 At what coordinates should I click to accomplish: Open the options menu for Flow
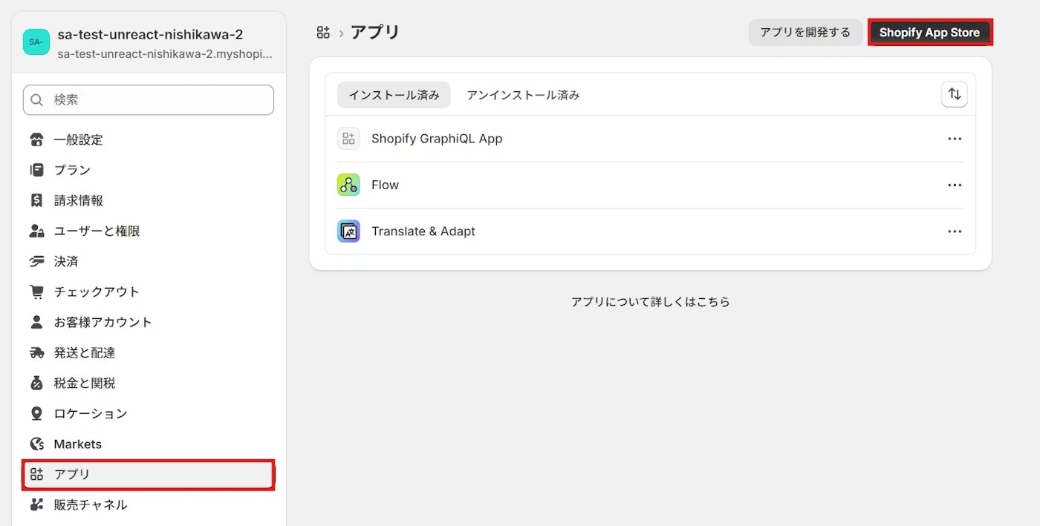pyautogui.click(x=955, y=185)
